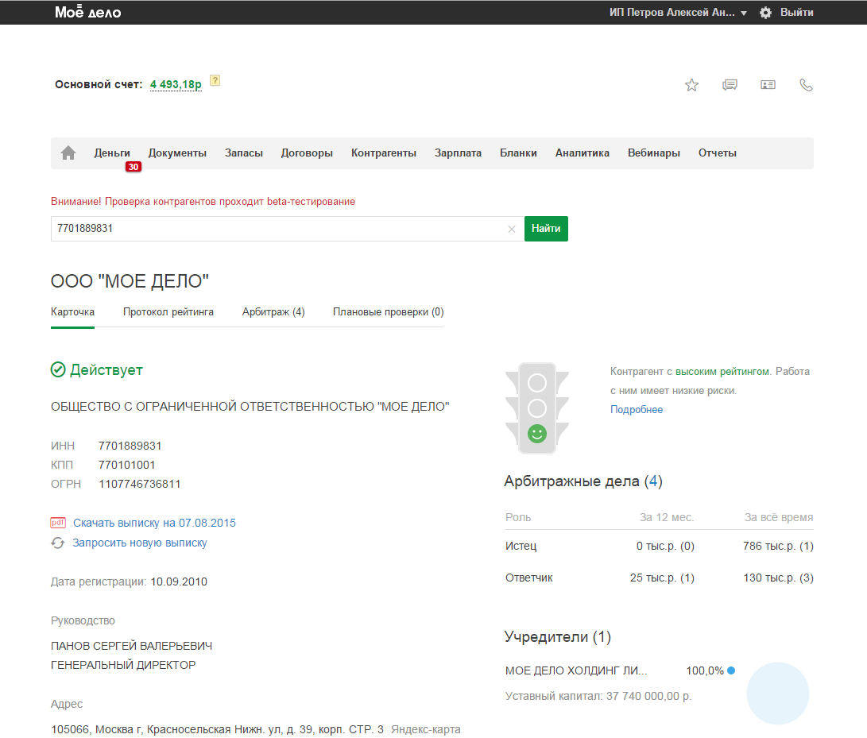Click Запросить новую выписку link
Viewport: 867px width, 738px height.
(140, 543)
